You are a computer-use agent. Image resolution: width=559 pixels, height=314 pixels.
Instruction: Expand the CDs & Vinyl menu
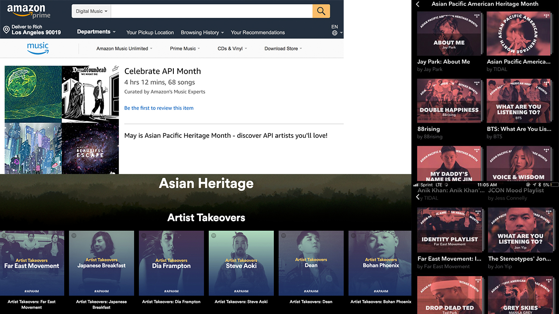232,48
